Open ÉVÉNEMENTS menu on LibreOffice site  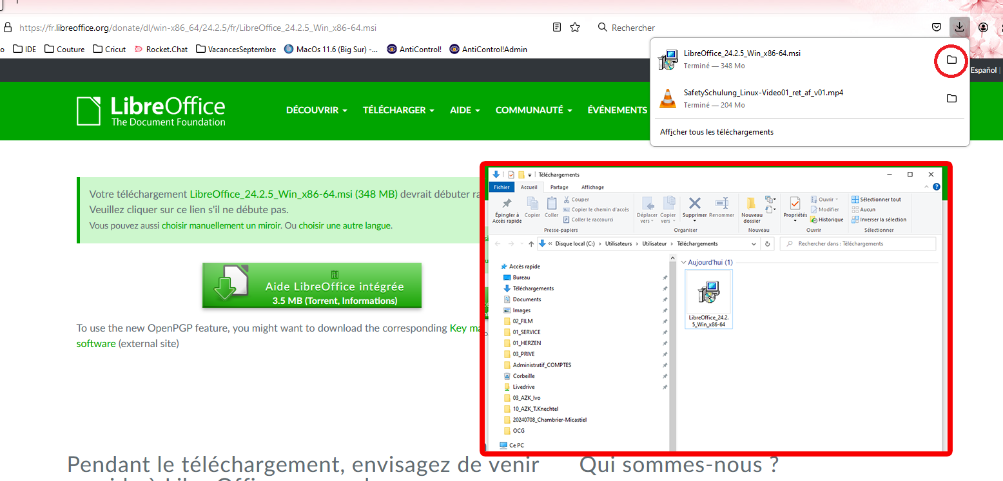click(617, 110)
